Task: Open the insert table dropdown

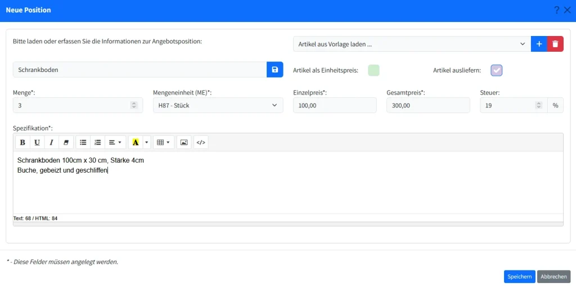Action: pyautogui.click(x=163, y=142)
